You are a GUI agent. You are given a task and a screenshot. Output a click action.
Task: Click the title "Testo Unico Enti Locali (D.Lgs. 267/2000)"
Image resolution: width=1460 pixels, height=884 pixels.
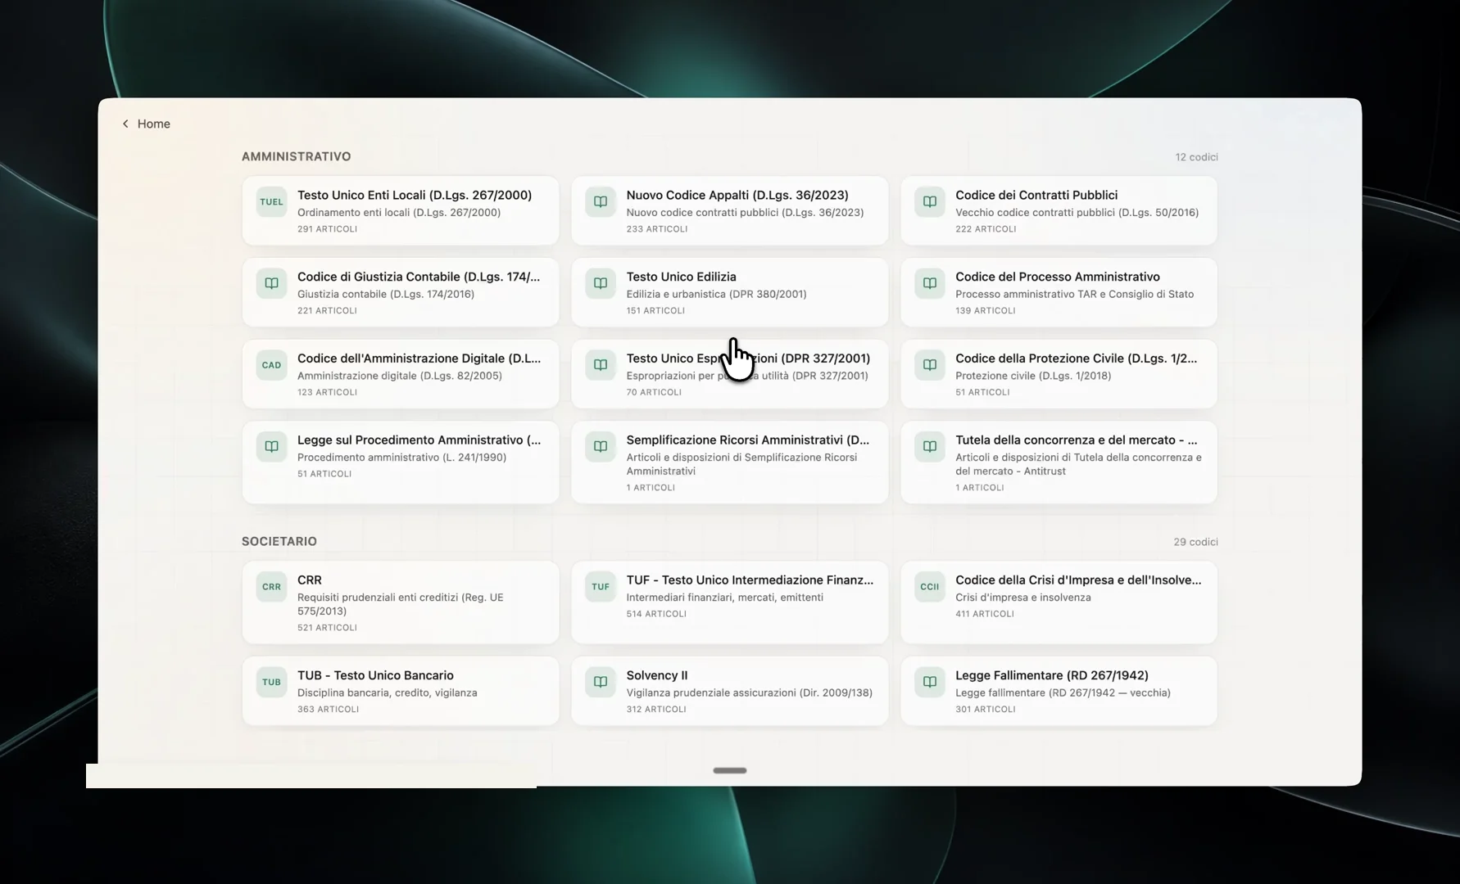[415, 196]
